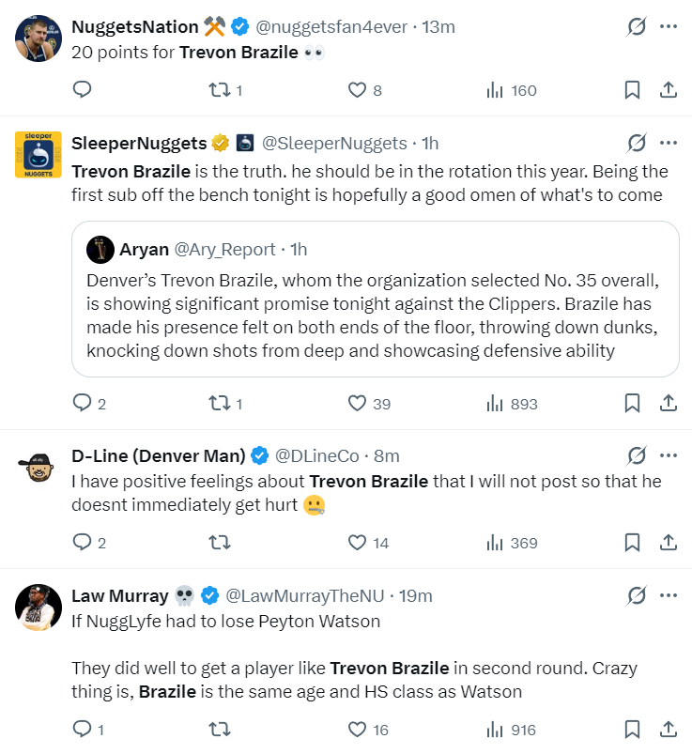Share the SleeperNuggets tweet
Image resolution: width=692 pixels, height=754 pixels.
(668, 403)
